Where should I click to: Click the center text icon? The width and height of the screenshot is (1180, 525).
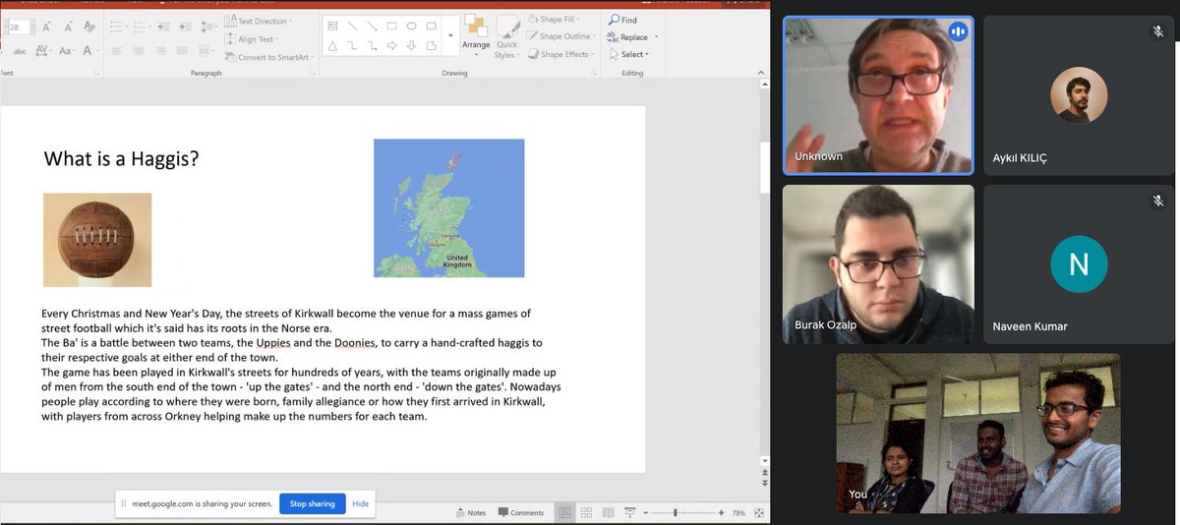click(x=137, y=50)
